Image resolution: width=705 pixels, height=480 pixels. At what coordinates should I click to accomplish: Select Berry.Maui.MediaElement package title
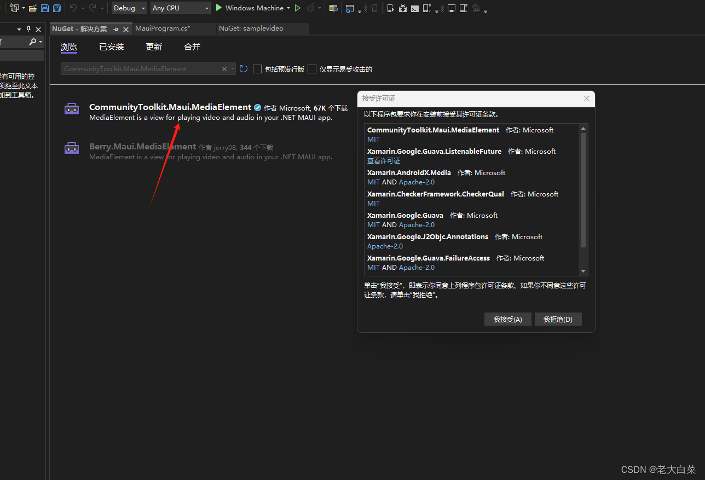pos(142,147)
